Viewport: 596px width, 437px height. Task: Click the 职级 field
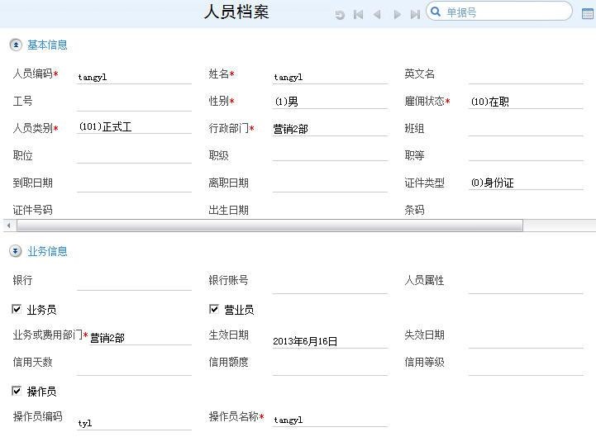coord(330,154)
